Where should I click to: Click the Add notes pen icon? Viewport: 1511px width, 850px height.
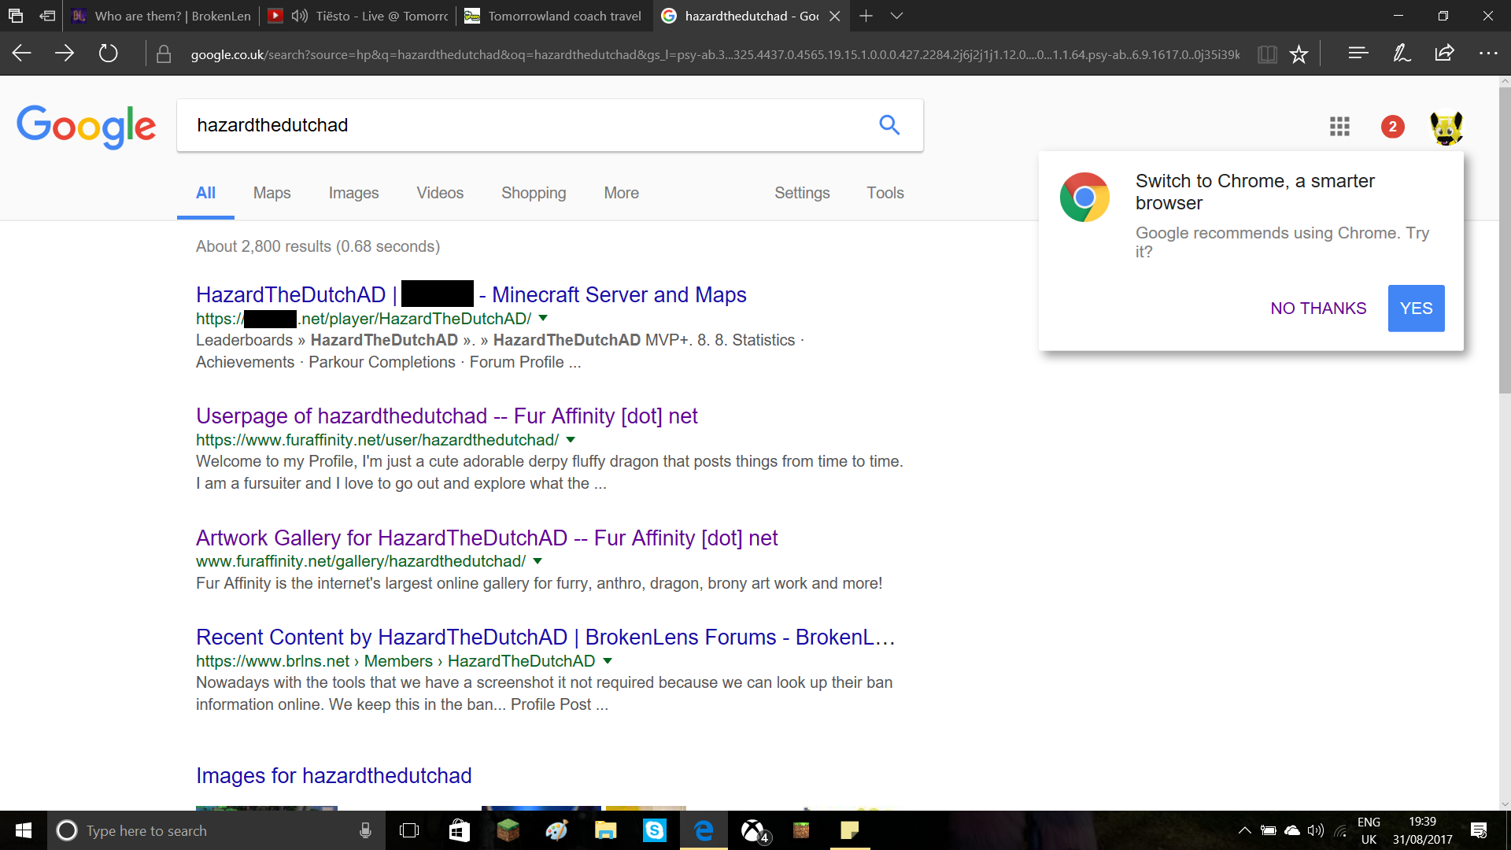coord(1402,54)
